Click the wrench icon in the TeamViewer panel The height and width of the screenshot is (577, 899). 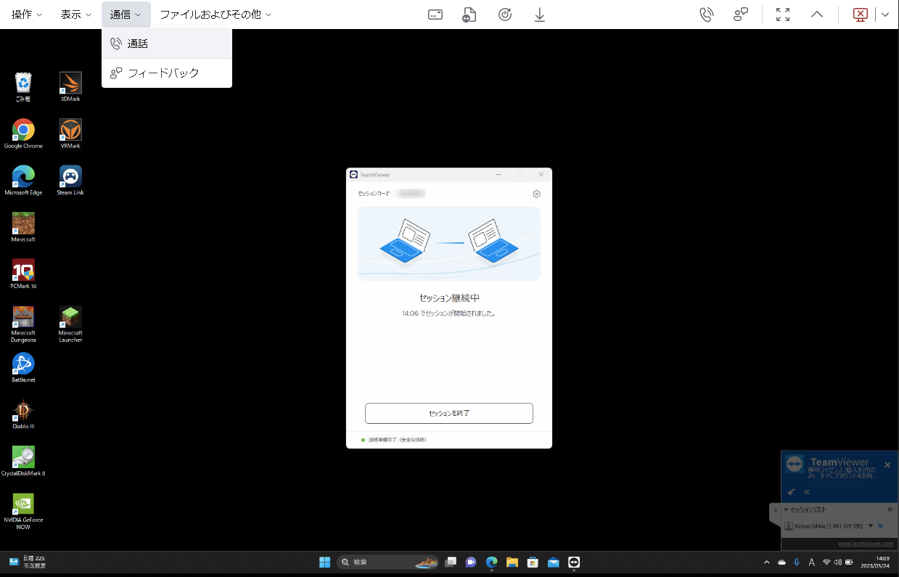point(791,491)
